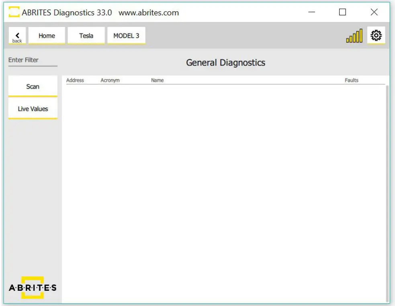Open Live Values
The height and width of the screenshot is (306, 395).
coord(32,108)
